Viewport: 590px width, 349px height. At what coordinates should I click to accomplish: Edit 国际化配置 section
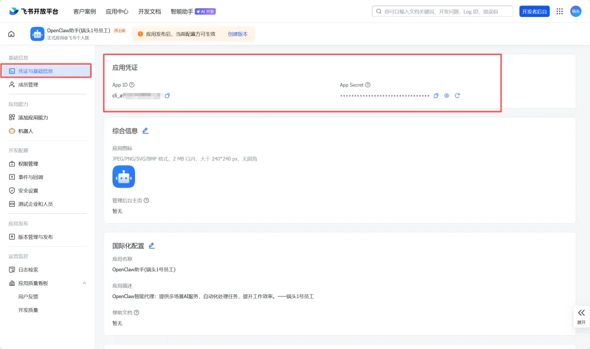(x=152, y=246)
